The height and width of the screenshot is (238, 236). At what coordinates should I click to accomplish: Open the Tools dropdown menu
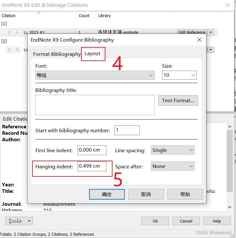pyautogui.click(x=19, y=221)
